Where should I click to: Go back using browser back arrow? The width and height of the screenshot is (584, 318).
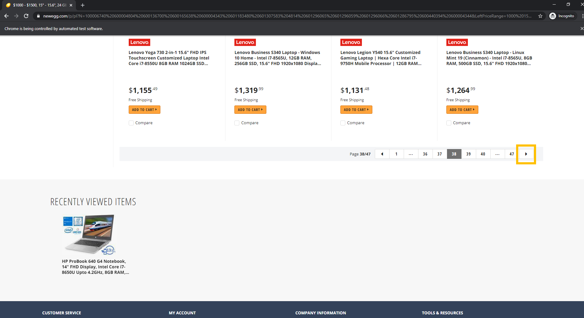coord(6,16)
